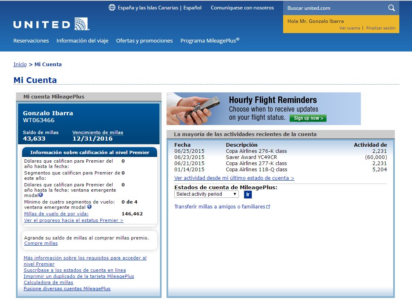Image resolution: width=412 pixels, height=300 pixels.
Task: Open the Ofertas y promociones menu
Action: tap(144, 41)
